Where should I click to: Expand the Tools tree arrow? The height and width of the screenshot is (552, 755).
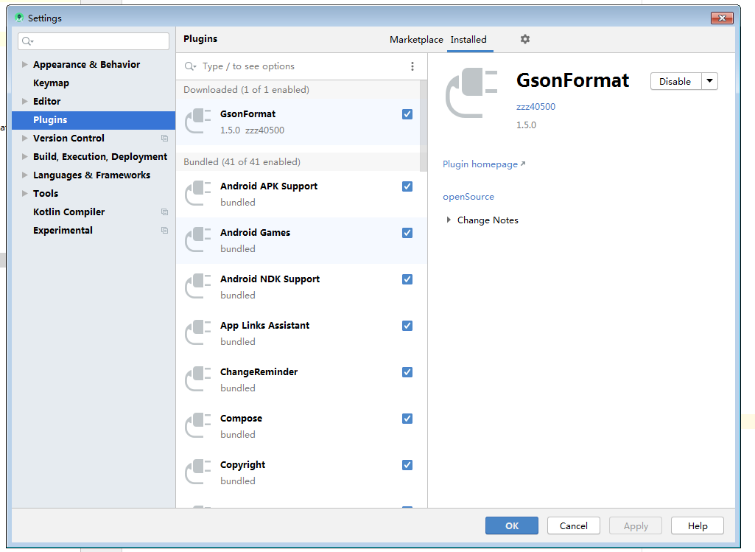point(24,193)
